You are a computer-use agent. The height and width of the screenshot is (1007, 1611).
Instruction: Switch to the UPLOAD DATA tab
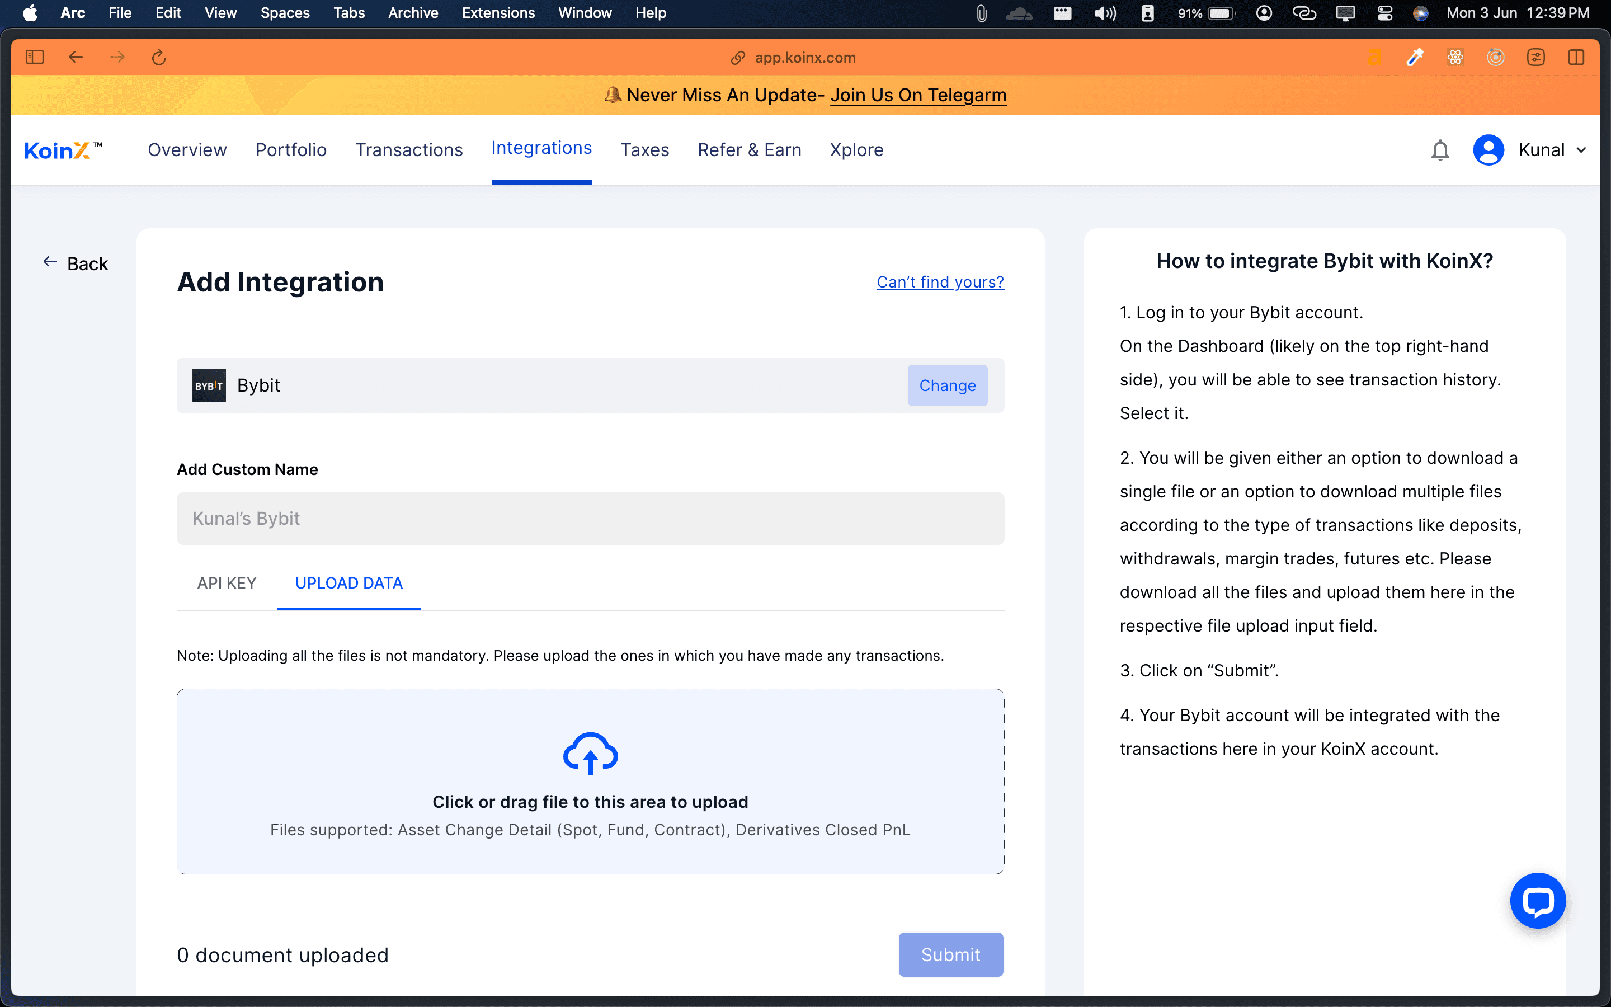[348, 583]
